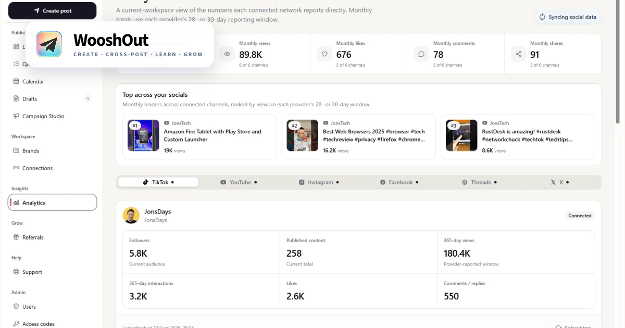Open Referrals via the gift icon
The width and height of the screenshot is (625, 328).
coord(16,237)
